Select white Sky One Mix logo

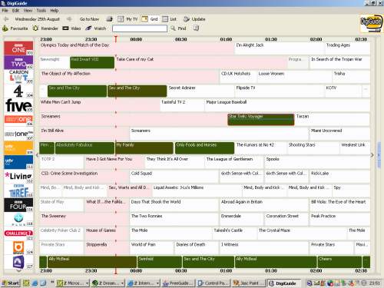18,134
